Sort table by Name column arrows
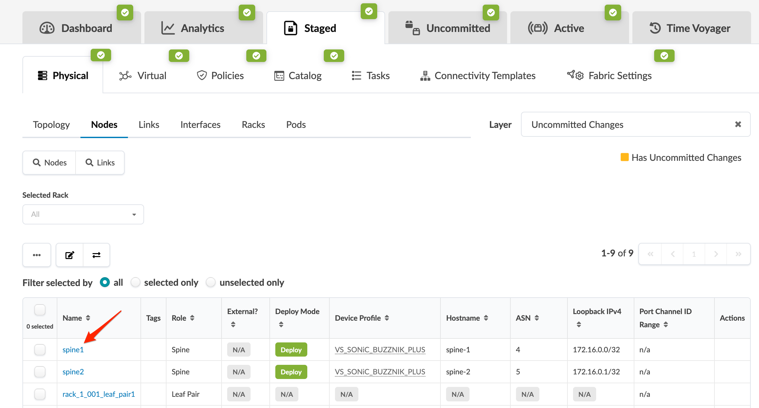The height and width of the screenshot is (408, 759). pyautogui.click(x=88, y=318)
